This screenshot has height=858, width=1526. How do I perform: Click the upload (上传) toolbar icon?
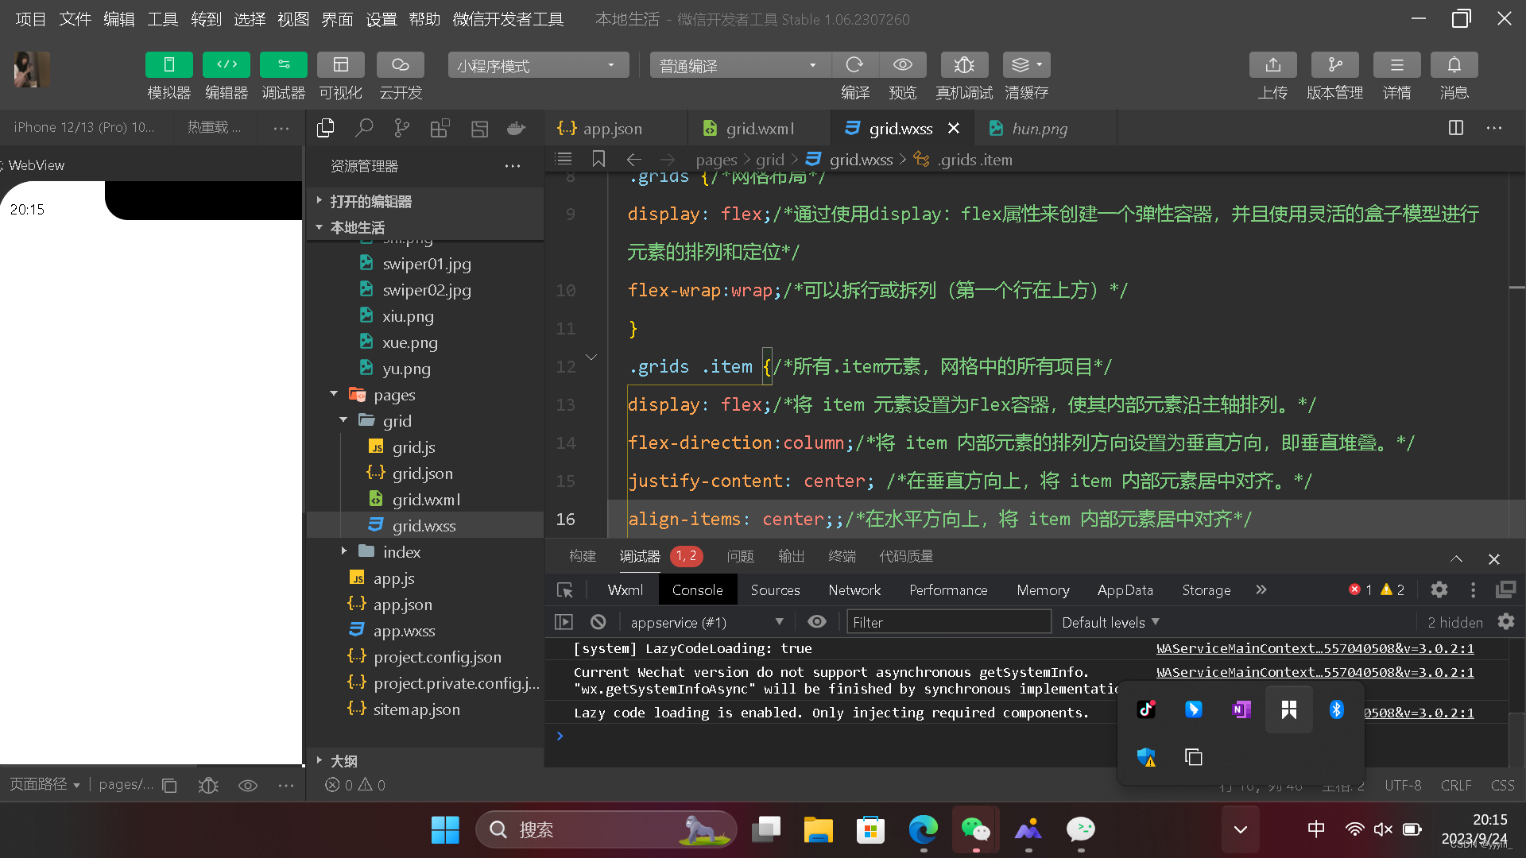pyautogui.click(x=1272, y=65)
